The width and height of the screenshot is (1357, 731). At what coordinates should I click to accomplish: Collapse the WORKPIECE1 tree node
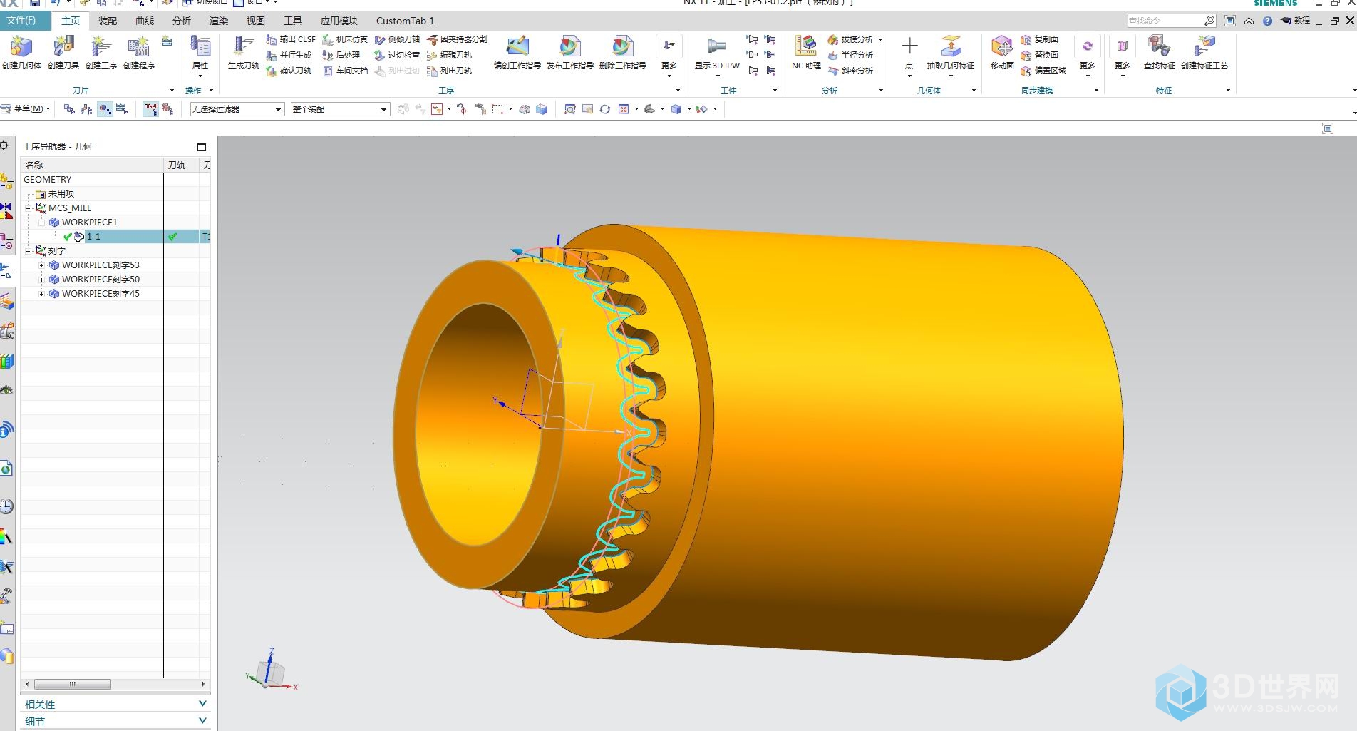(41, 223)
